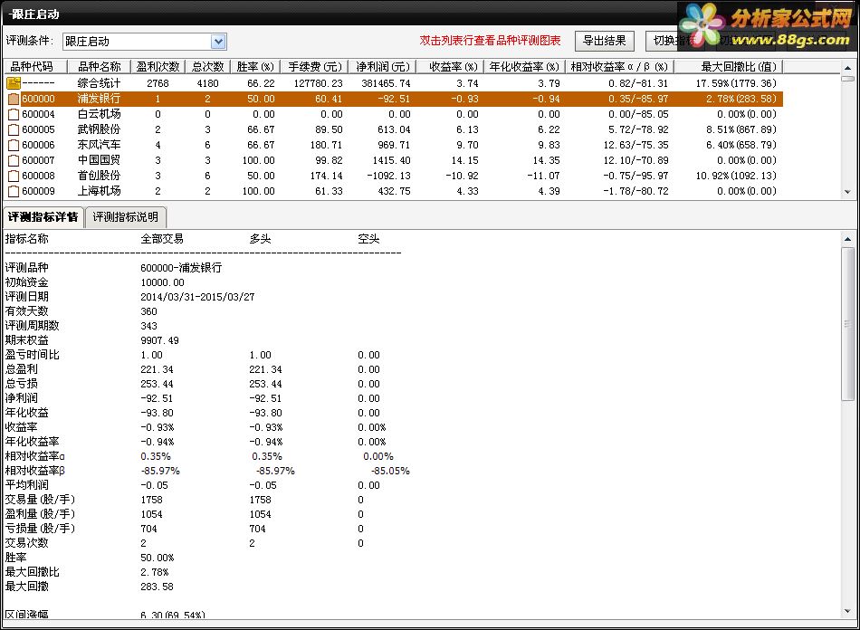Select the 武钢股份 row
The height and width of the screenshot is (630, 860).
[393, 129]
